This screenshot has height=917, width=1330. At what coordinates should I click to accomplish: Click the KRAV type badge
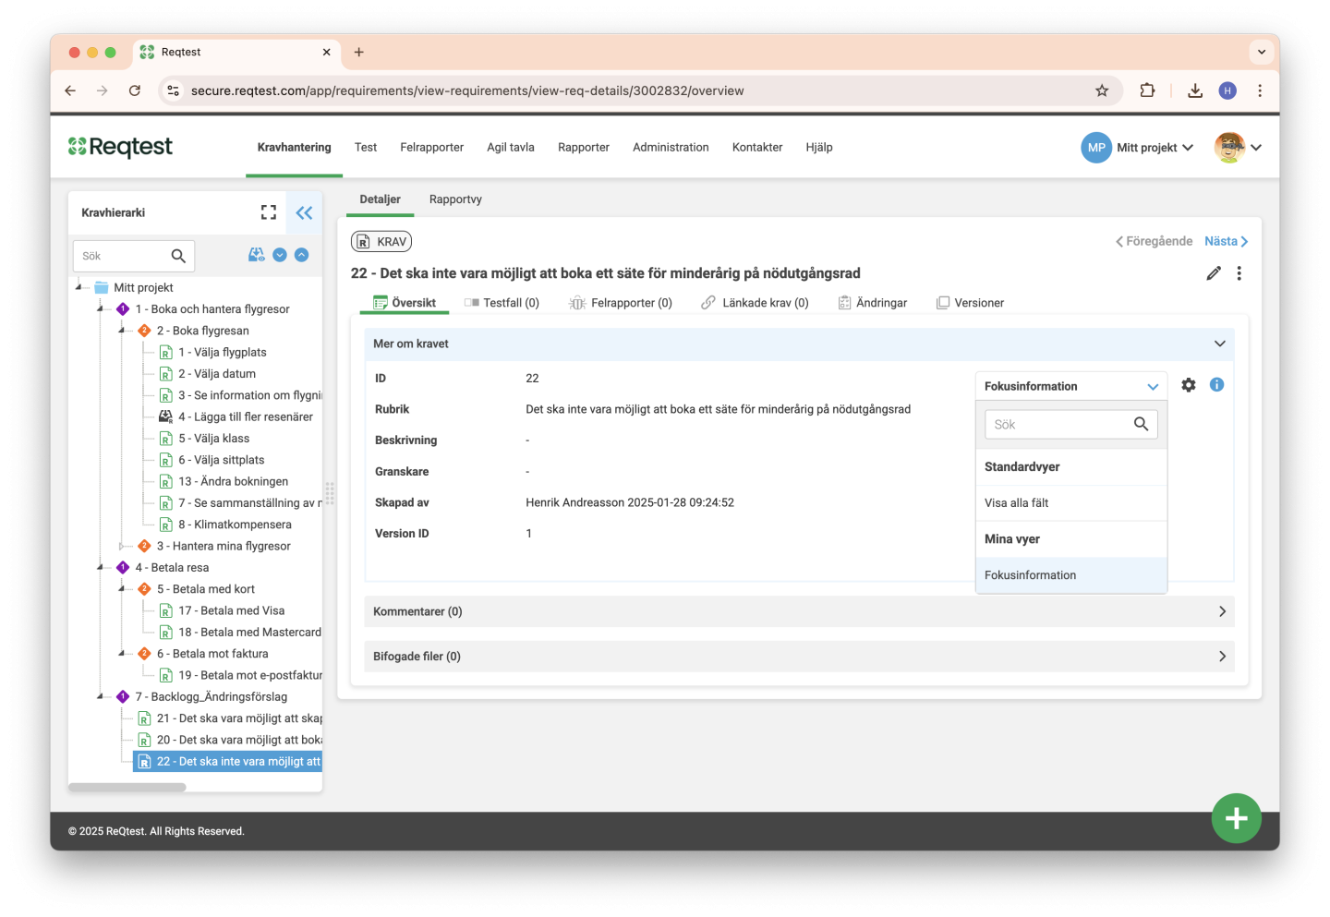381,242
